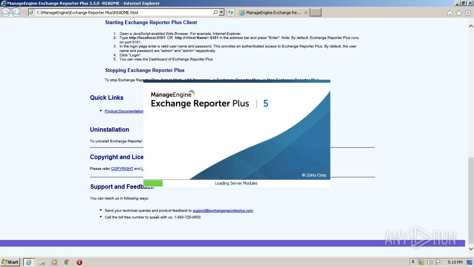Click the page scrollbar up arrow
The image size is (474, 267).
[x=471, y=26]
